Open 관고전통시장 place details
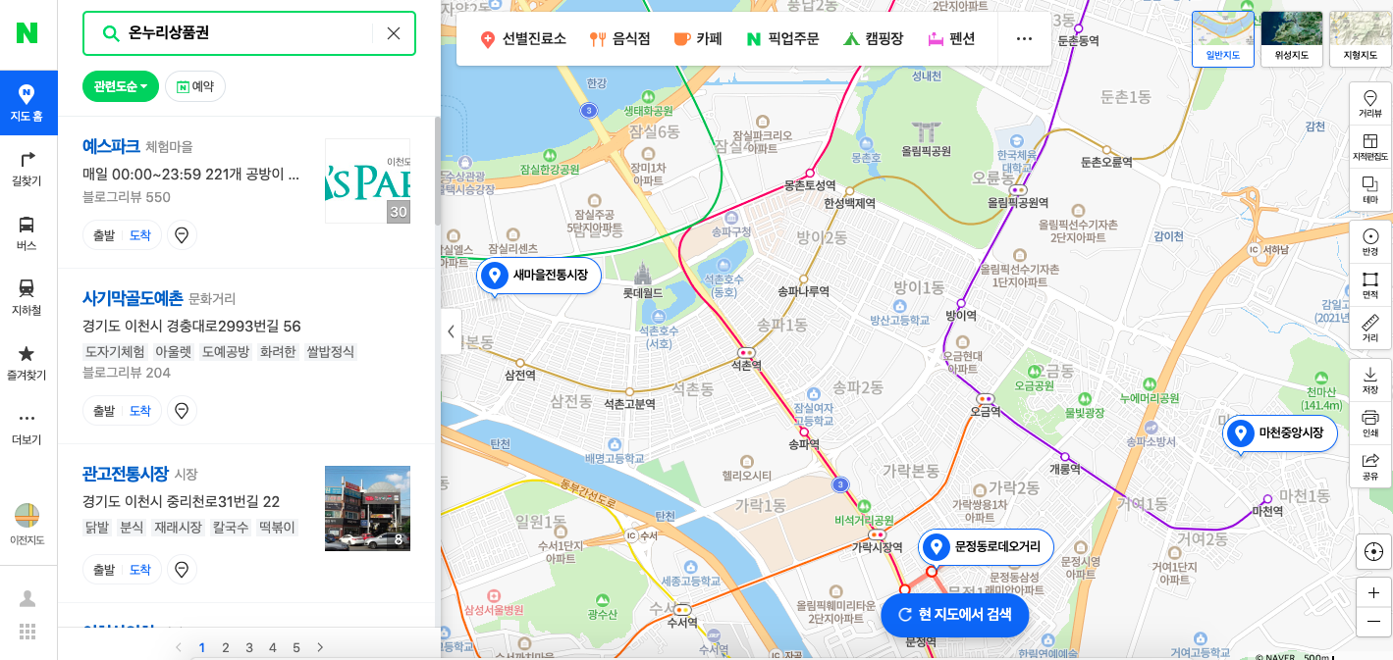Viewport: 1393px width, 660px height. click(126, 474)
